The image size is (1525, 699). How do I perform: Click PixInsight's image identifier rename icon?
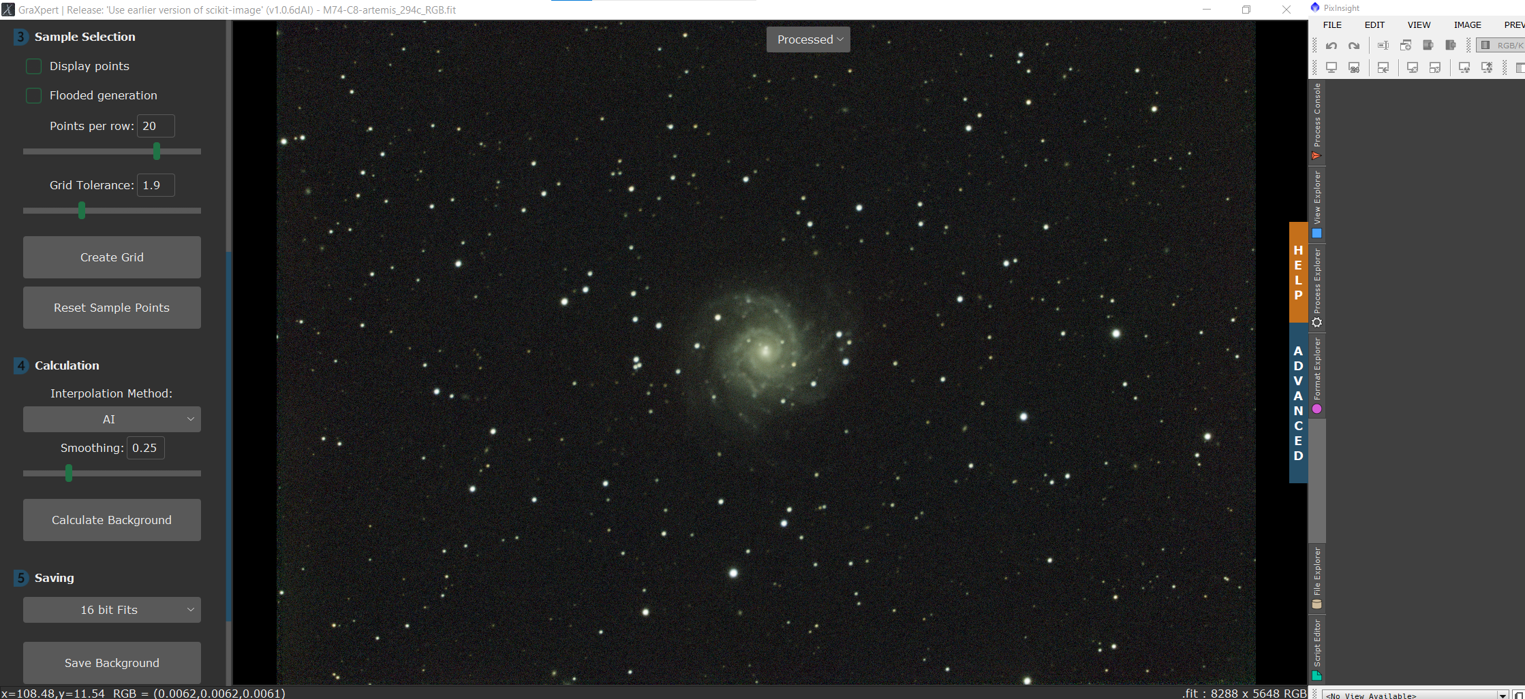(x=1383, y=46)
